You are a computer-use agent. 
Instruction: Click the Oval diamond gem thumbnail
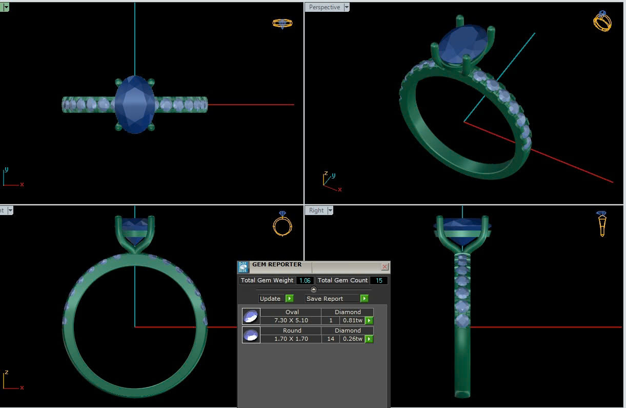coord(251,316)
